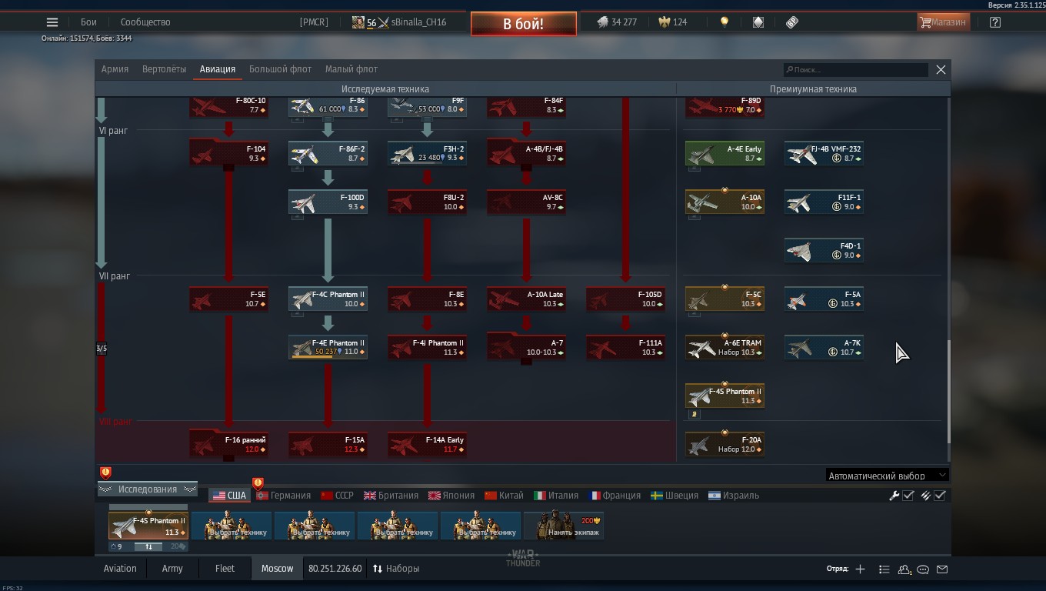Switch to the Вертолёты tab
Screen dimensions: 1046x591
(x=164, y=69)
